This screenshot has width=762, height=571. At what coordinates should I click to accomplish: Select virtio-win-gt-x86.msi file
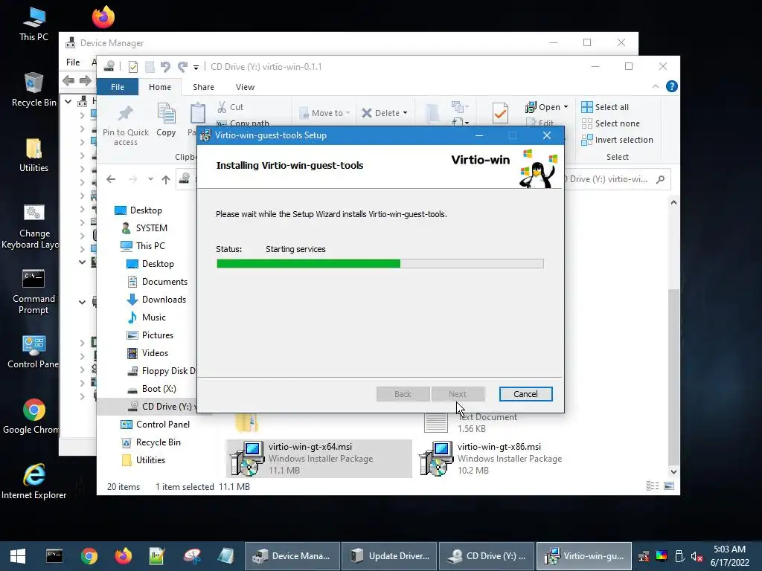(492, 458)
